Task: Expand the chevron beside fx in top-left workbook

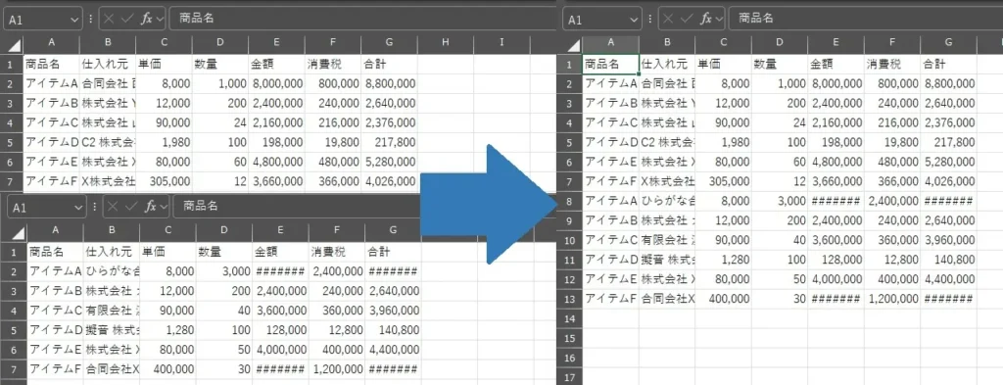Action: 159,20
